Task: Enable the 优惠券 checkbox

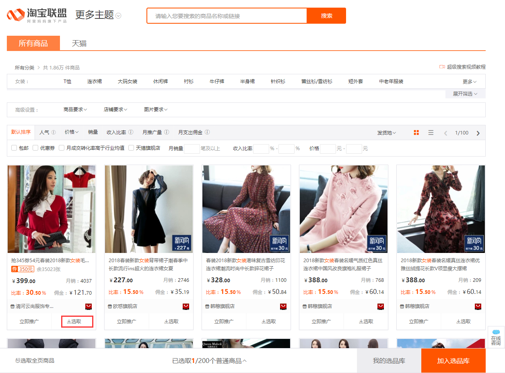Action: [x=35, y=148]
